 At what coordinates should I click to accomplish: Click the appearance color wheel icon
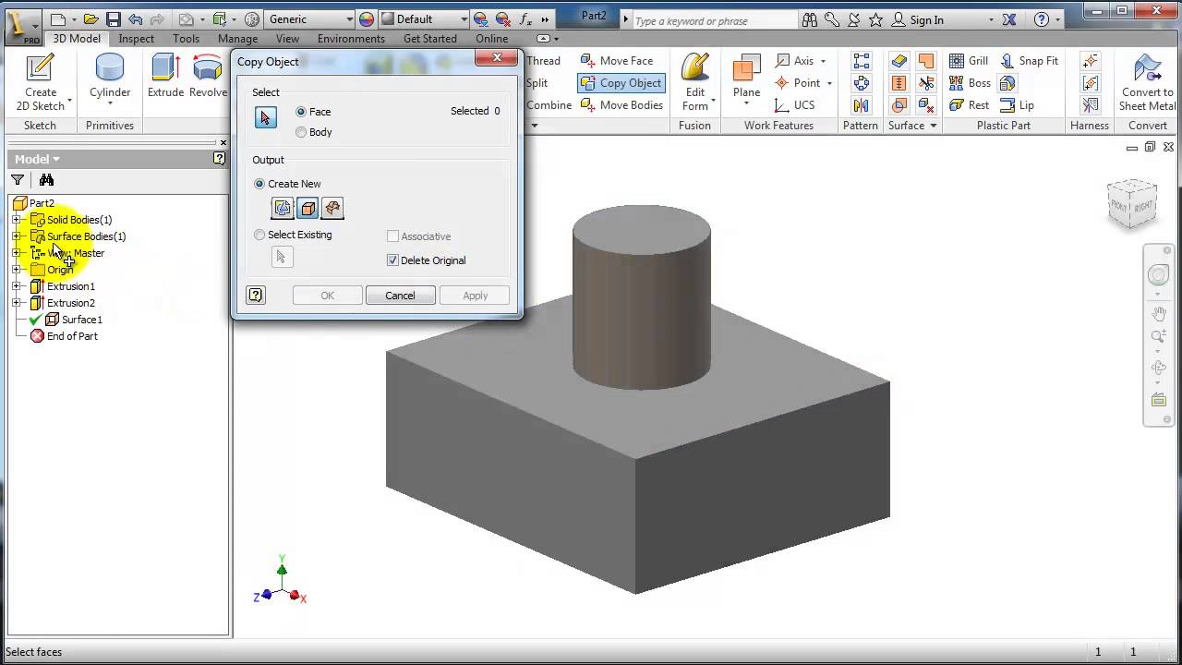[x=368, y=19]
